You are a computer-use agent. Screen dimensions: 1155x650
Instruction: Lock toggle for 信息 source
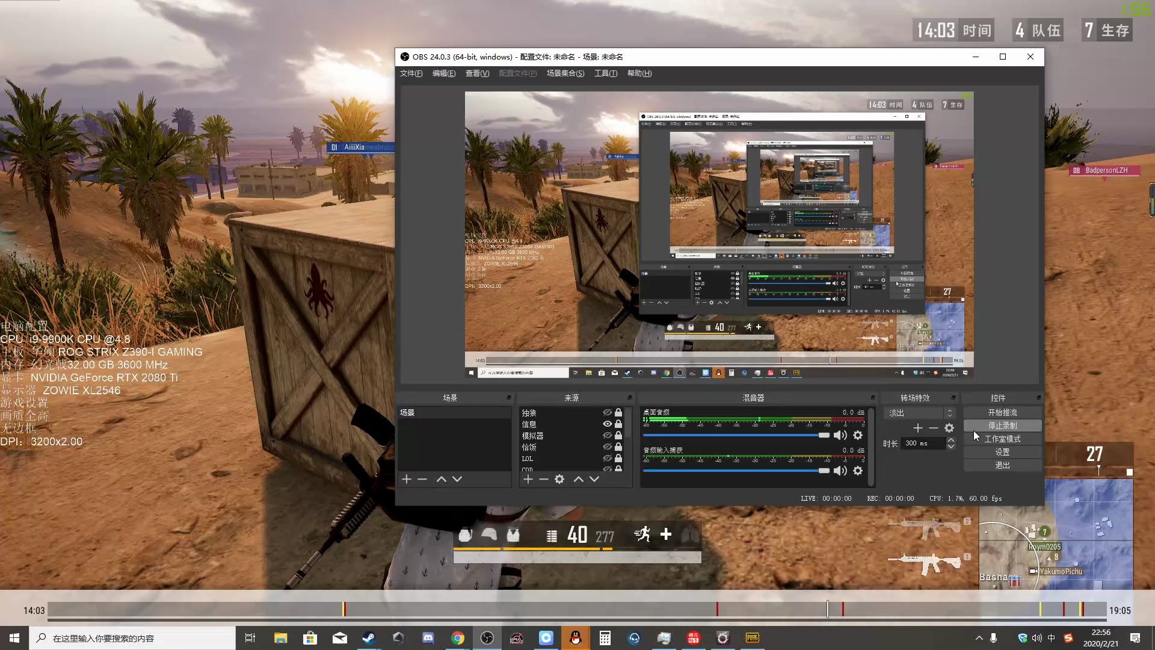pyautogui.click(x=618, y=424)
